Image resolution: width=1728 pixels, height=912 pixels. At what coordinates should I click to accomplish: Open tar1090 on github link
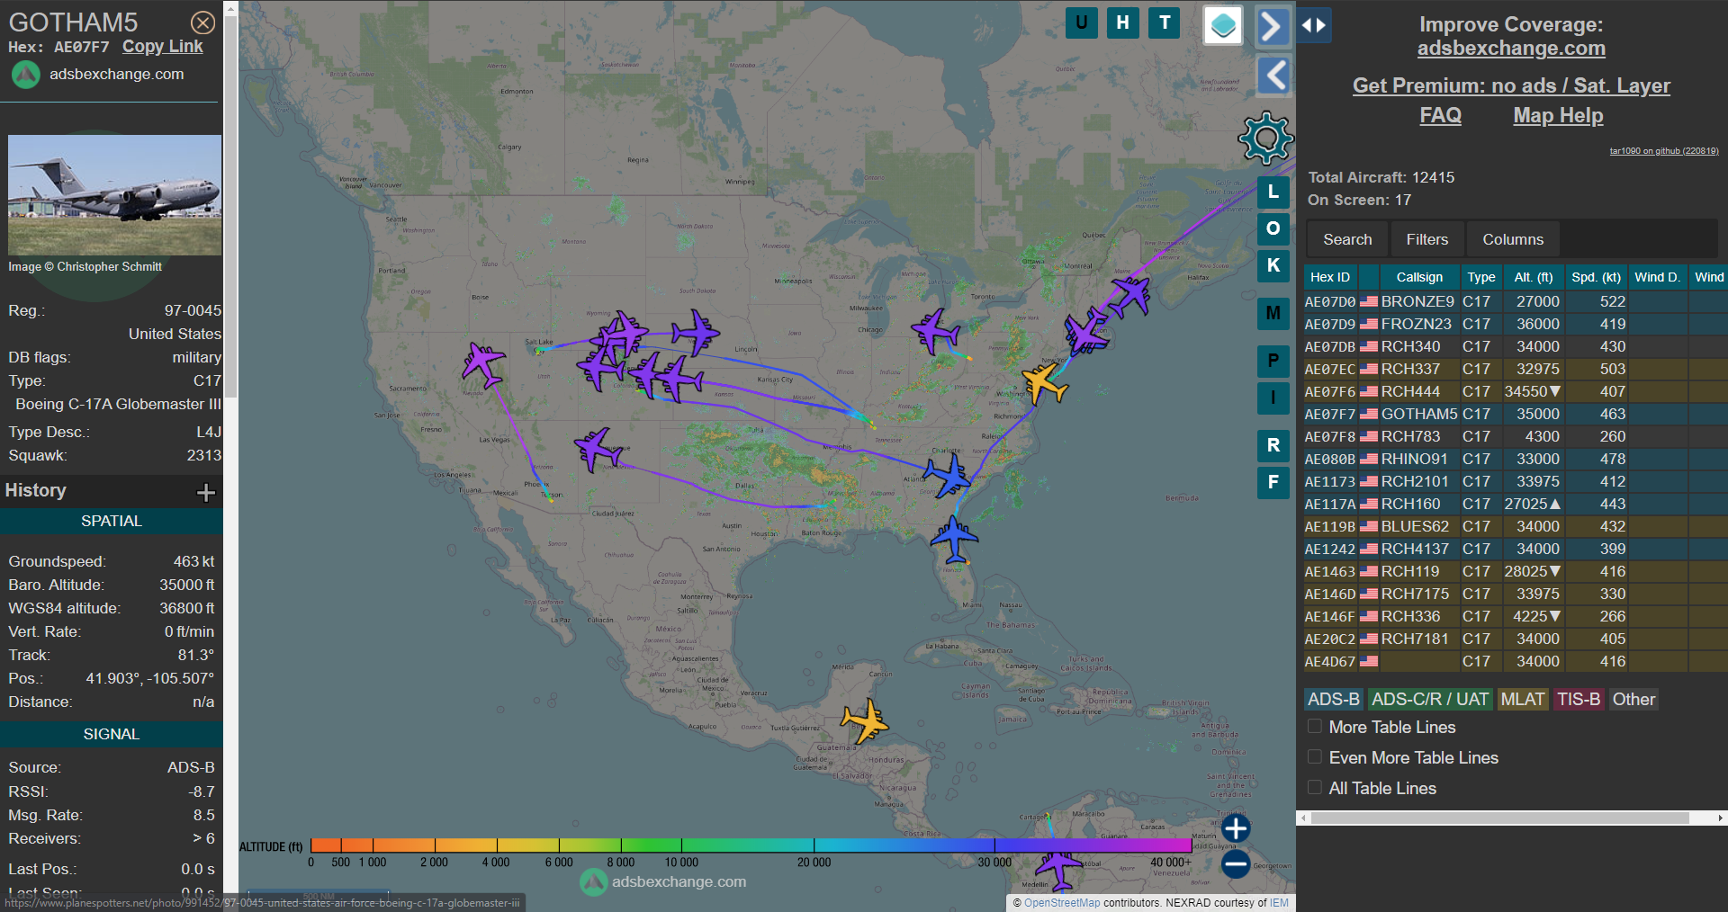point(1664,151)
